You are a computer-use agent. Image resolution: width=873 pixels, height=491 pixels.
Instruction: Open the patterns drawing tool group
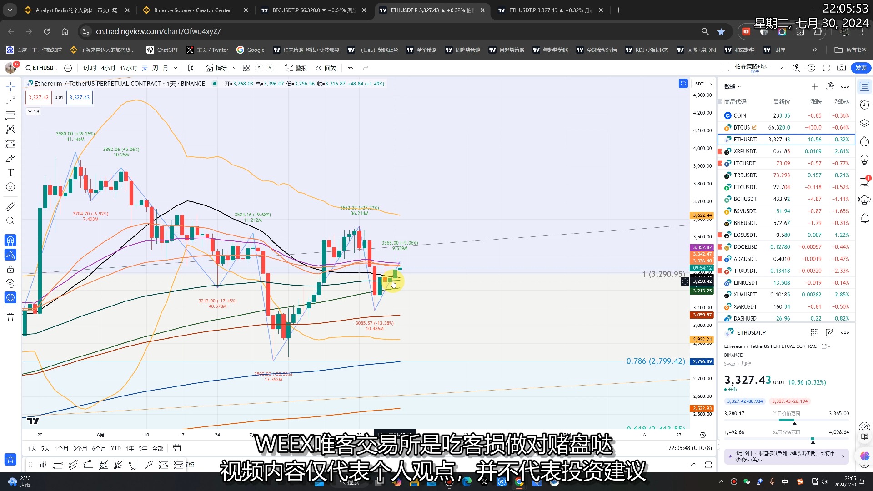10,130
